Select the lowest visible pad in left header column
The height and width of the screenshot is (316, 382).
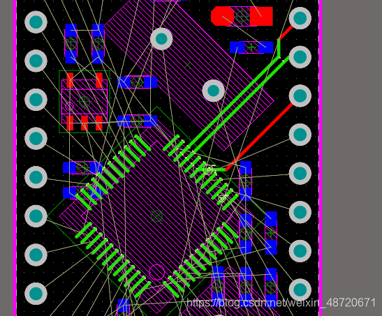tap(36, 294)
